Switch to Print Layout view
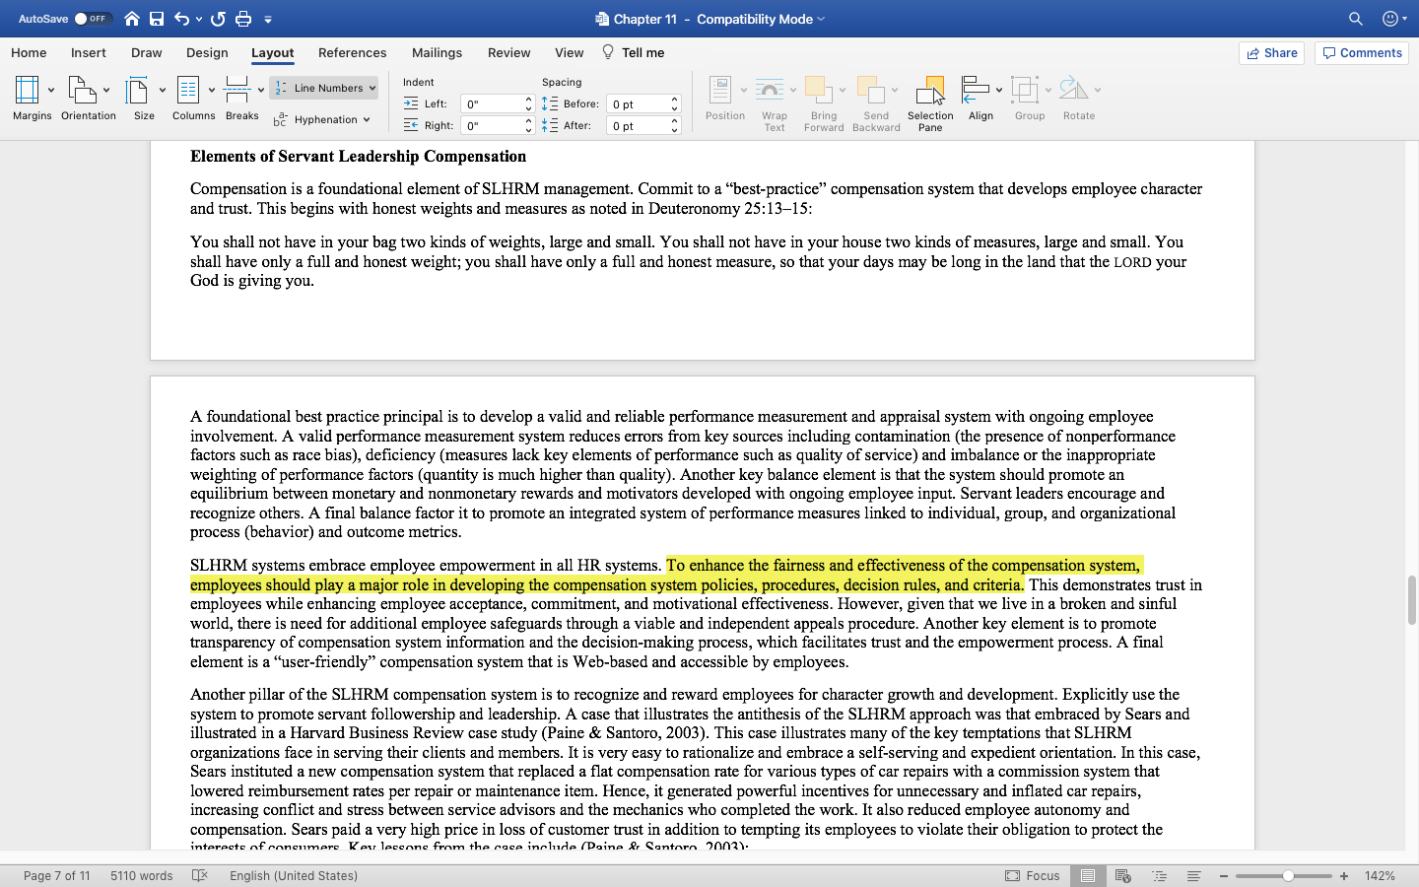 coord(1088,875)
